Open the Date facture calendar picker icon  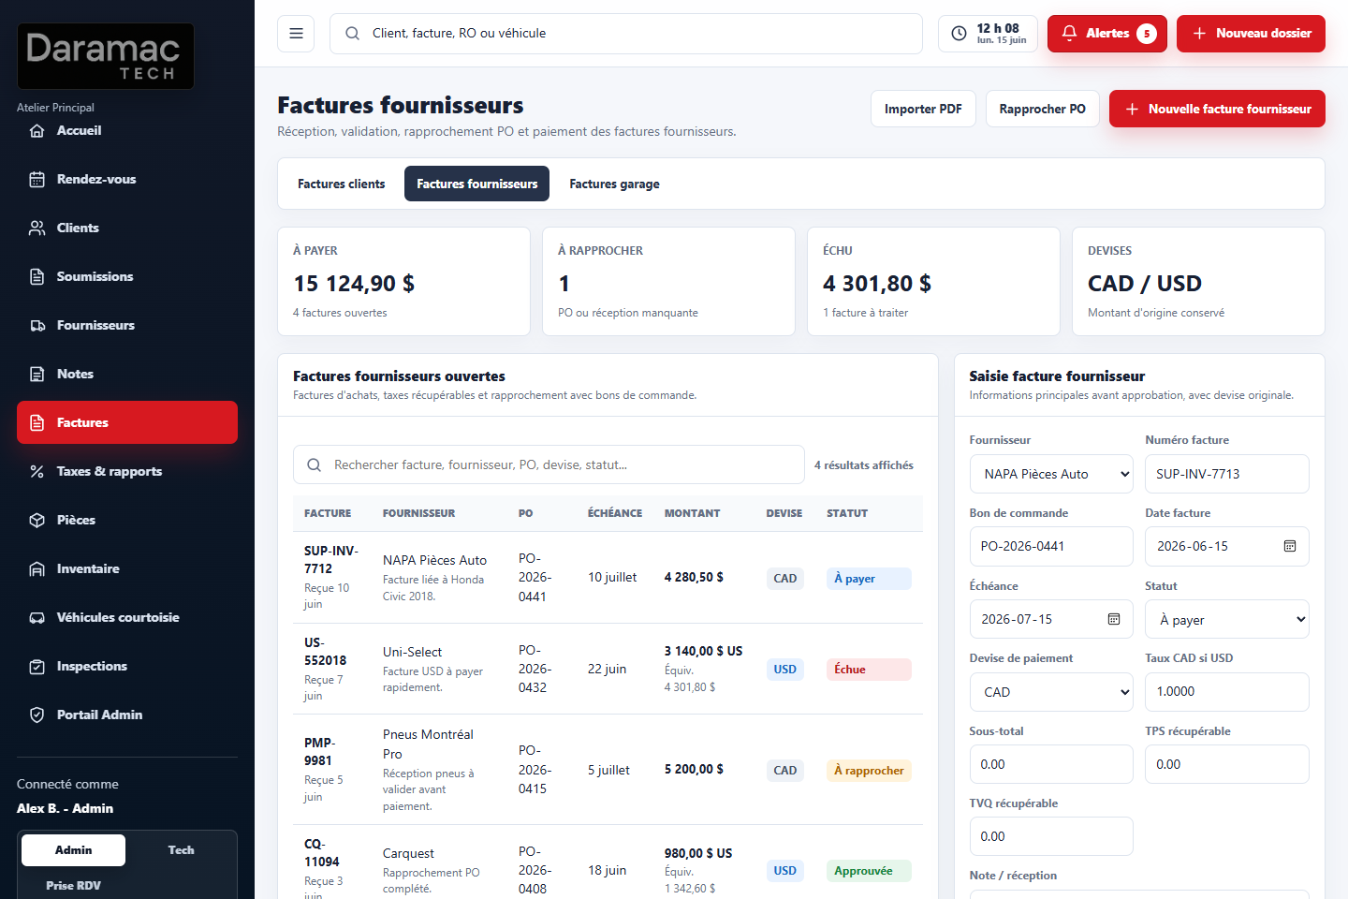point(1290,546)
